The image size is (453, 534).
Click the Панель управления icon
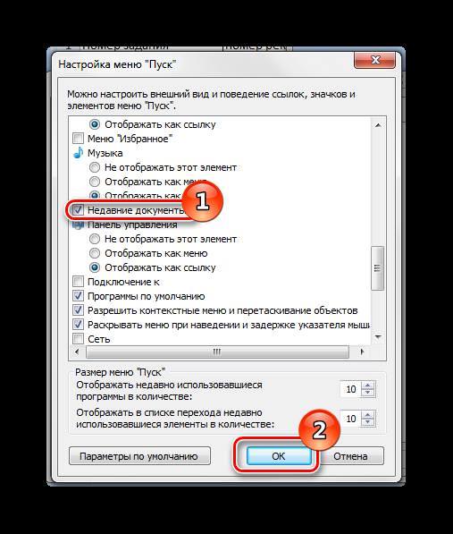coord(79,225)
